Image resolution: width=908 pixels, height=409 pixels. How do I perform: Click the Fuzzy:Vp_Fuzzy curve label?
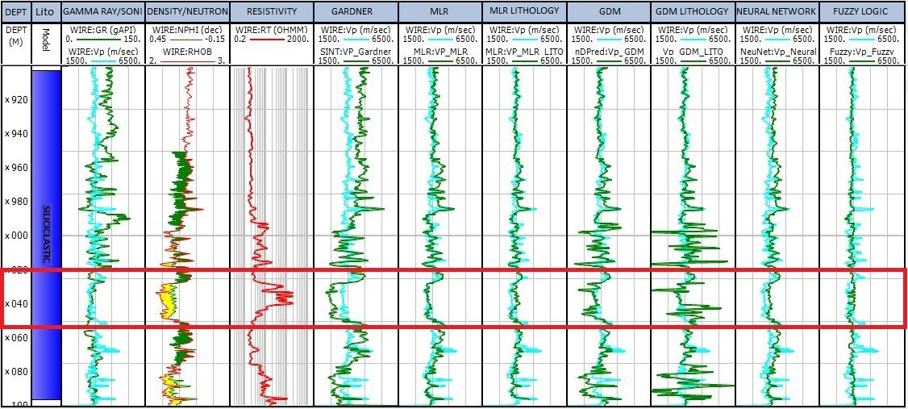pyautogui.click(x=863, y=52)
